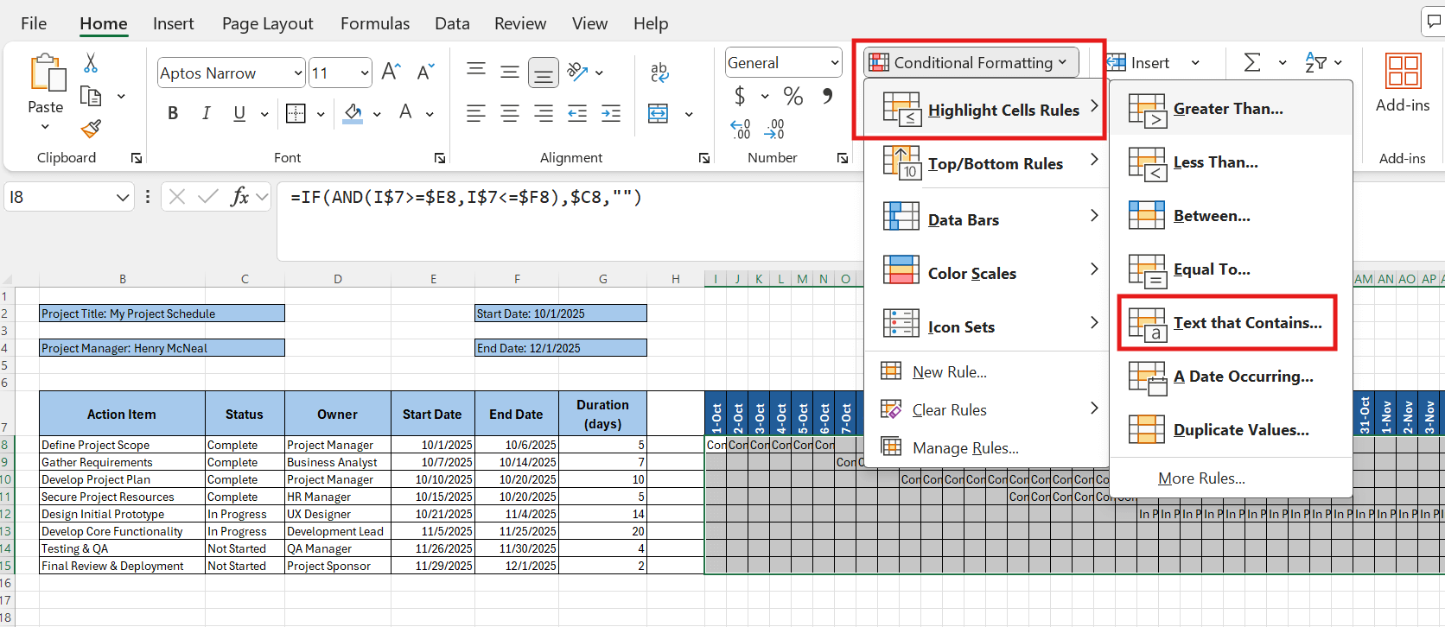
Task: Click the Conditional Formatting button
Action: [971, 62]
